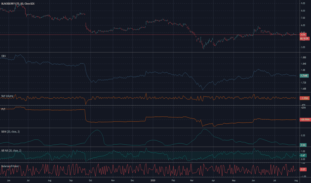Screen dimensions: 311x183
Task: Click the Jun label following May on time axis
Action: point(253,180)
